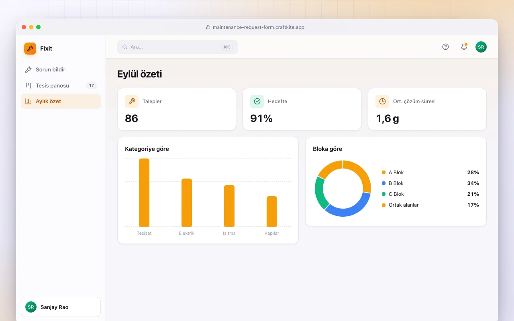Click the wrench icon on Talepler card

[x=132, y=102]
